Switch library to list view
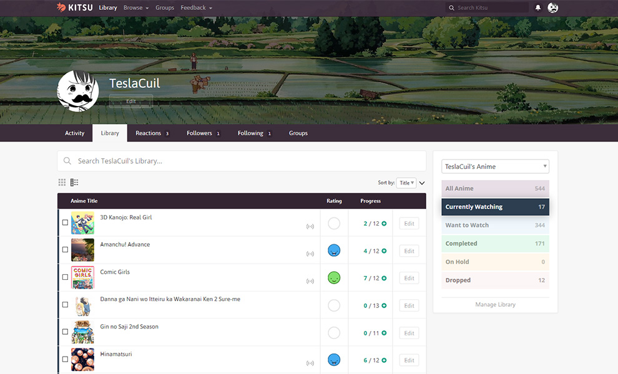The width and height of the screenshot is (618, 374). pyautogui.click(x=74, y=183)
